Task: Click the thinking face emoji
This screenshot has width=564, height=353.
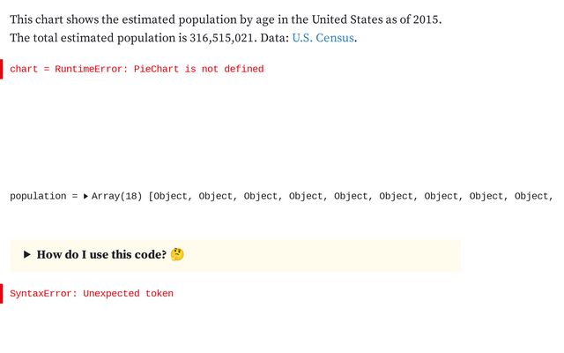Action: [x=177, y=255]
